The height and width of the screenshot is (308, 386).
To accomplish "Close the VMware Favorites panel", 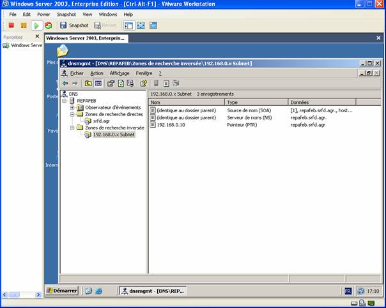I will [x=37, y=36].
